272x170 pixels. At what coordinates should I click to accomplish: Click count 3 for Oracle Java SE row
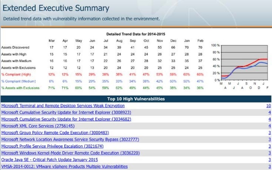tap(270, 160)
